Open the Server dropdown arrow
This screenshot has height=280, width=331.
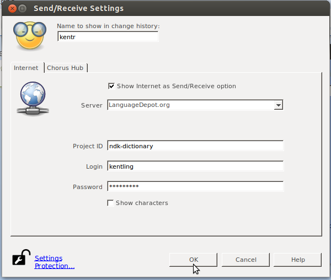click(x=279, y=105)
